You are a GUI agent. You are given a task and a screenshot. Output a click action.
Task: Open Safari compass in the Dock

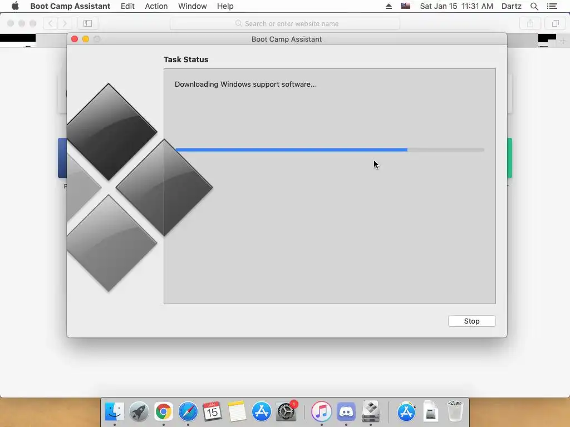[x=188, y=411]
